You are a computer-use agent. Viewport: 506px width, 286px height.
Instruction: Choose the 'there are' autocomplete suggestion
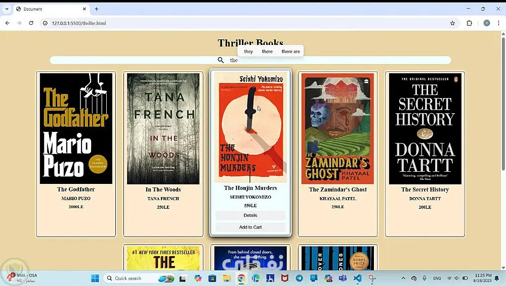tap(290, 51)
